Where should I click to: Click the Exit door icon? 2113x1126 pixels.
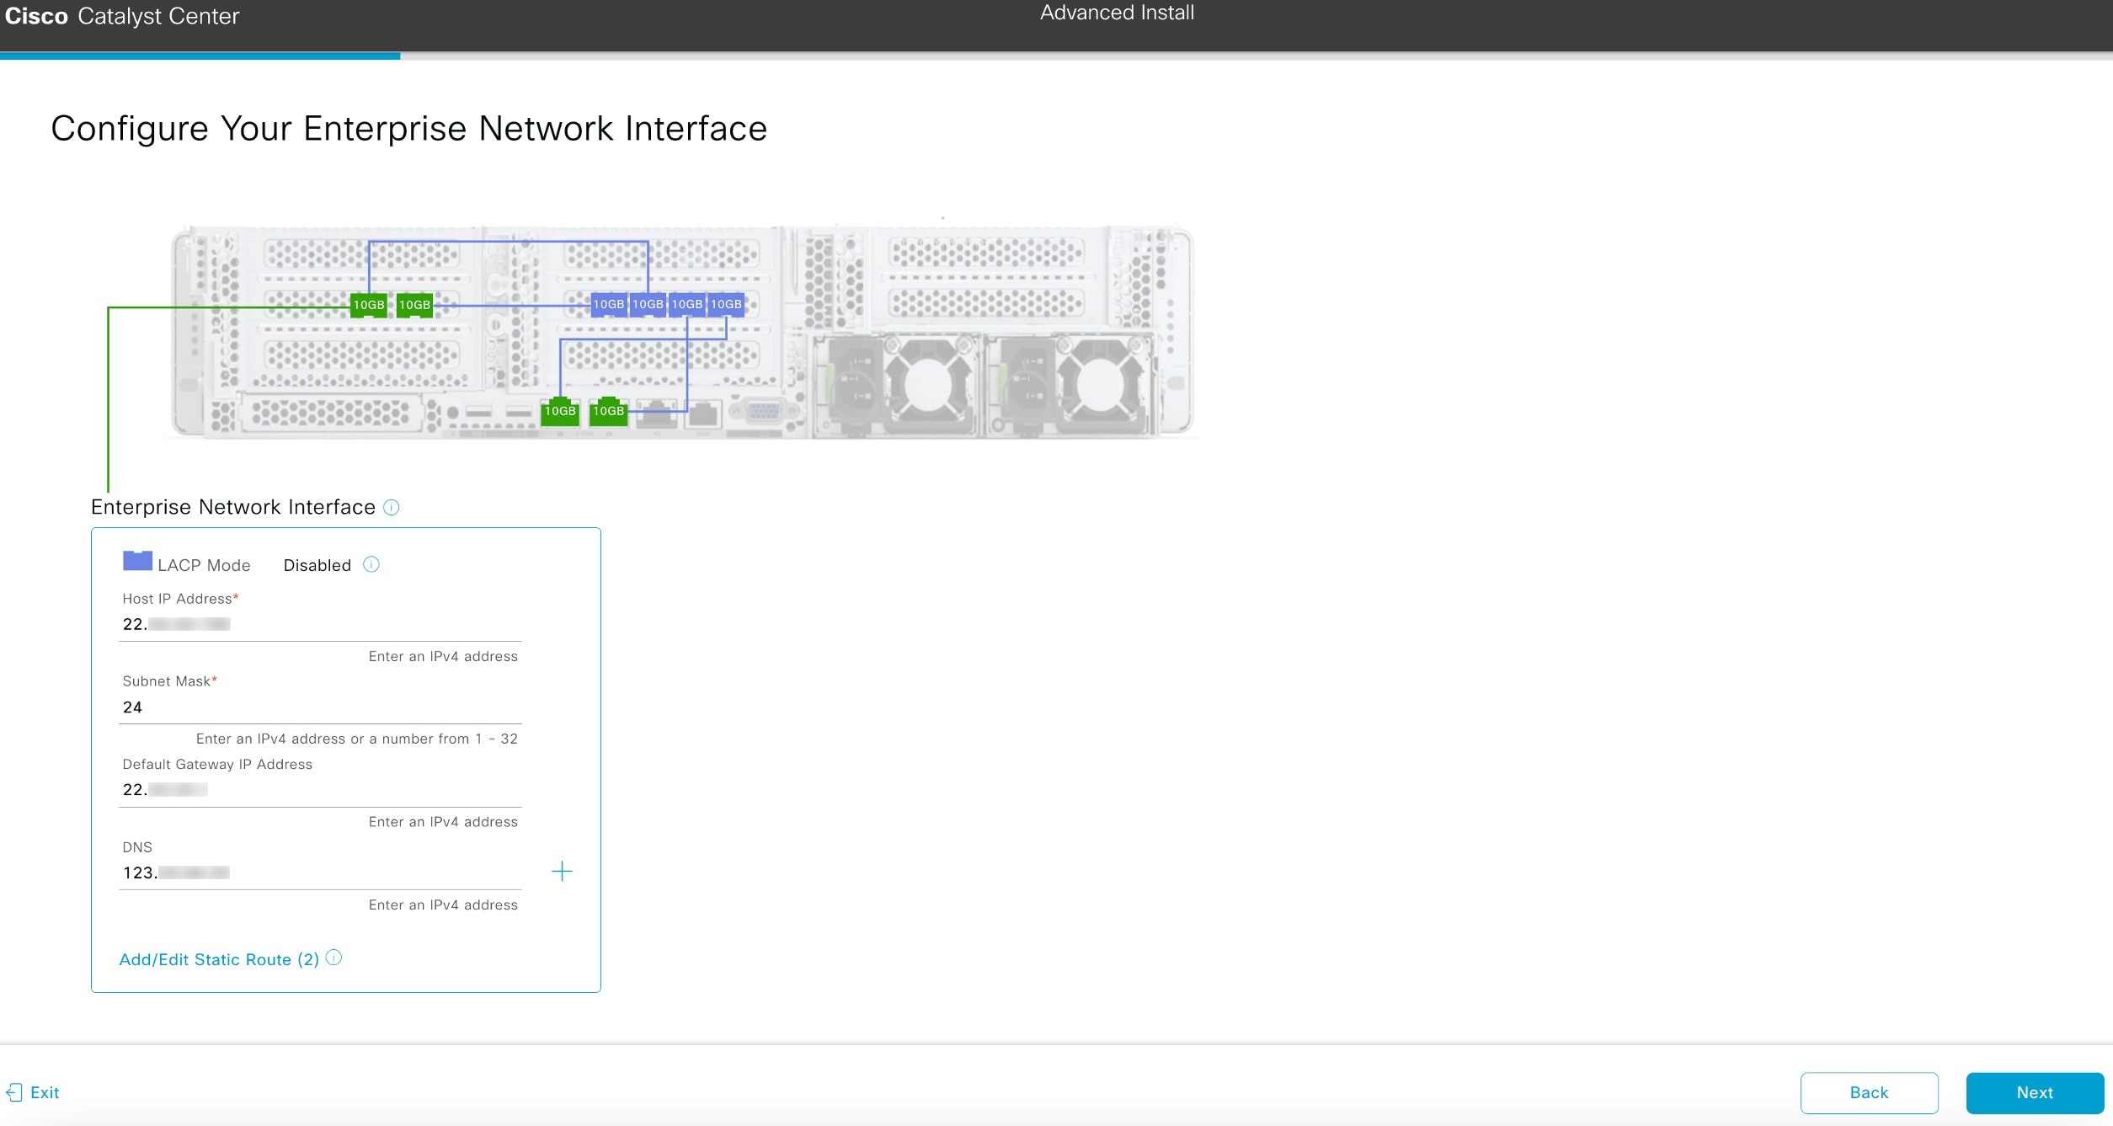(14, 1092)
